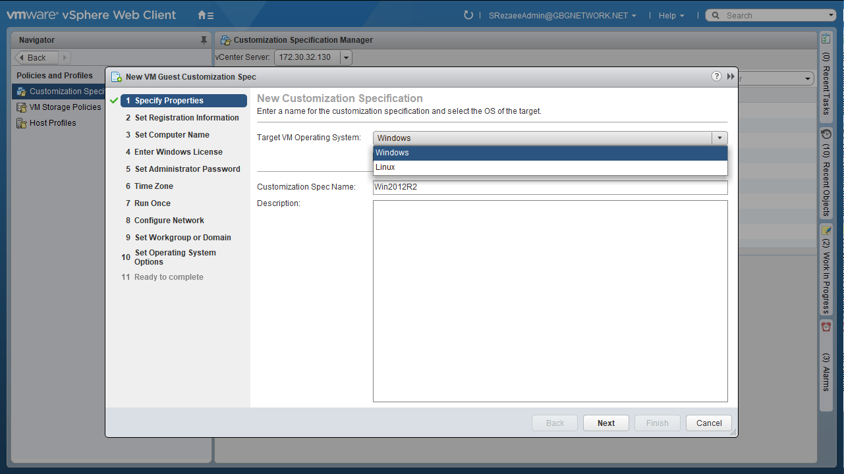Screen dimensions: 844x474
Task: Click the Next button
Action: point(605,423)
